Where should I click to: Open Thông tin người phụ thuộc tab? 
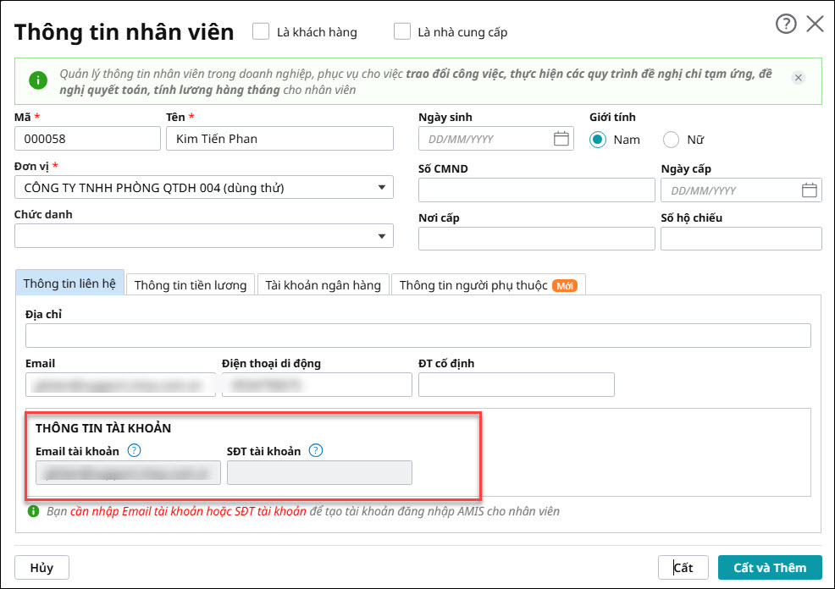pos(489,285)
